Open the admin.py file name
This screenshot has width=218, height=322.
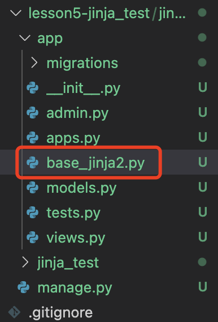77,113
